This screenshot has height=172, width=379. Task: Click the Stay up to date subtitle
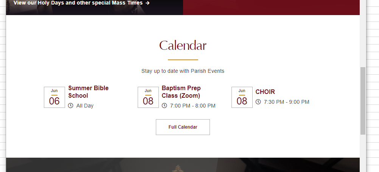coord(183,71)
